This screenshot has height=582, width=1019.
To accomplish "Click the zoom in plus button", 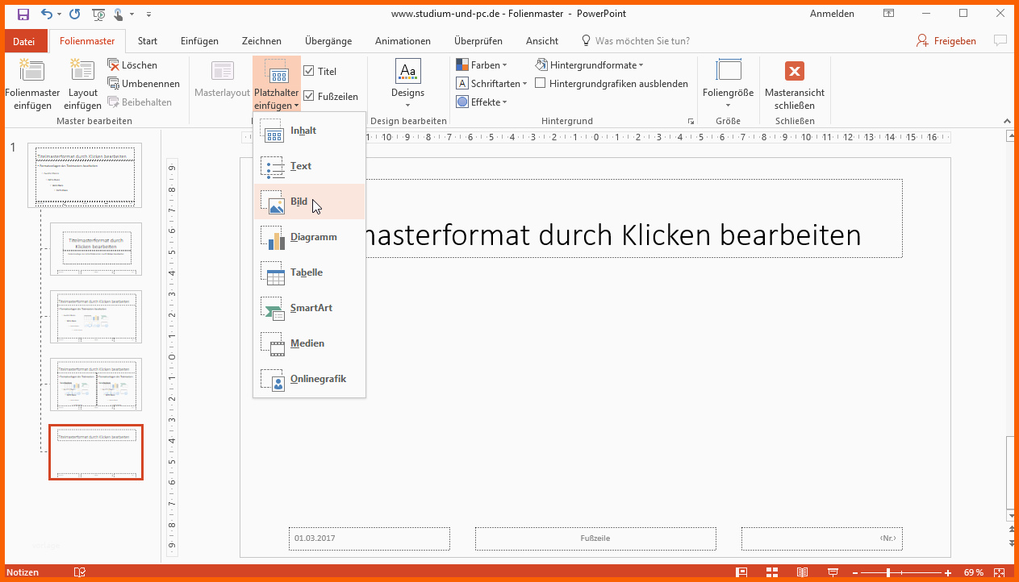I will [949, 572].
